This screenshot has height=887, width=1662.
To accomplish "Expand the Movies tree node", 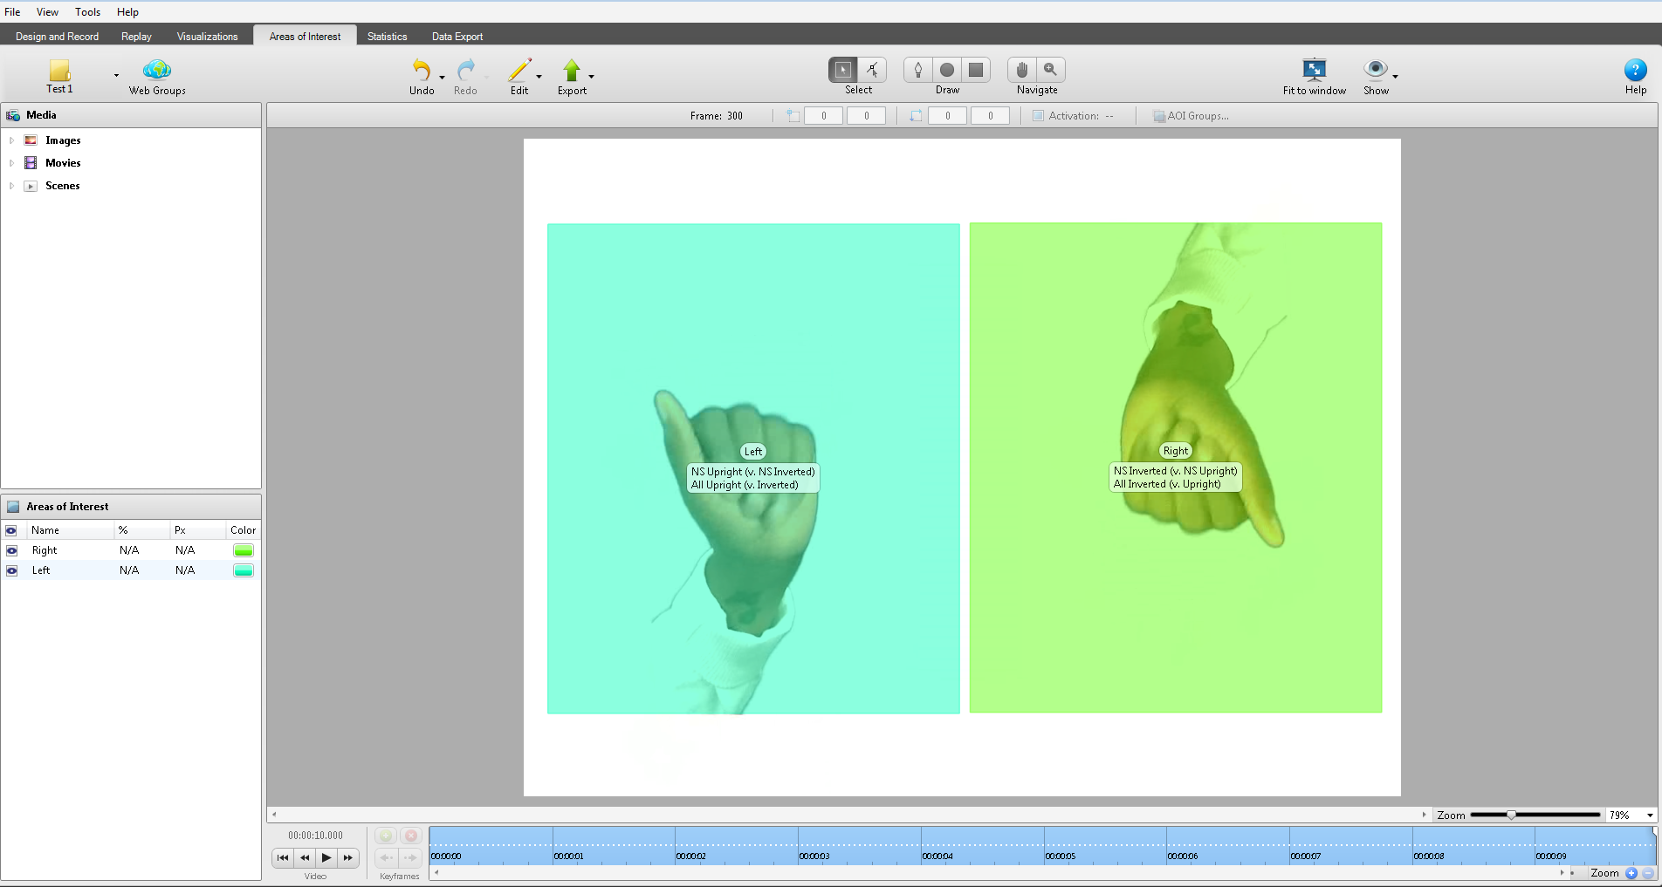I will (x=11, y=163).
